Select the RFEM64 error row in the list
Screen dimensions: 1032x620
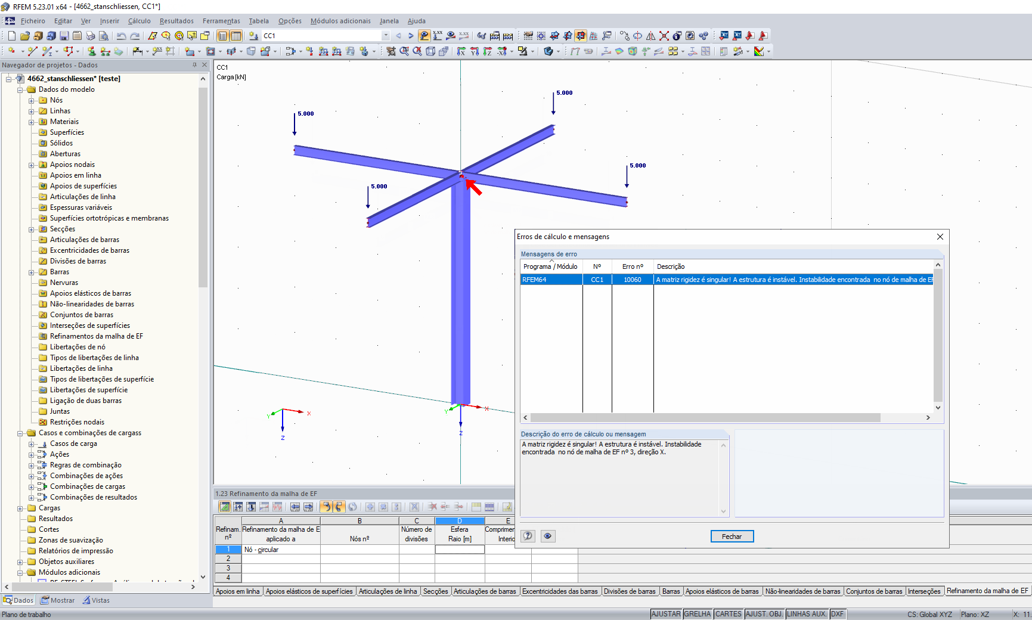(x=726, y=280)
